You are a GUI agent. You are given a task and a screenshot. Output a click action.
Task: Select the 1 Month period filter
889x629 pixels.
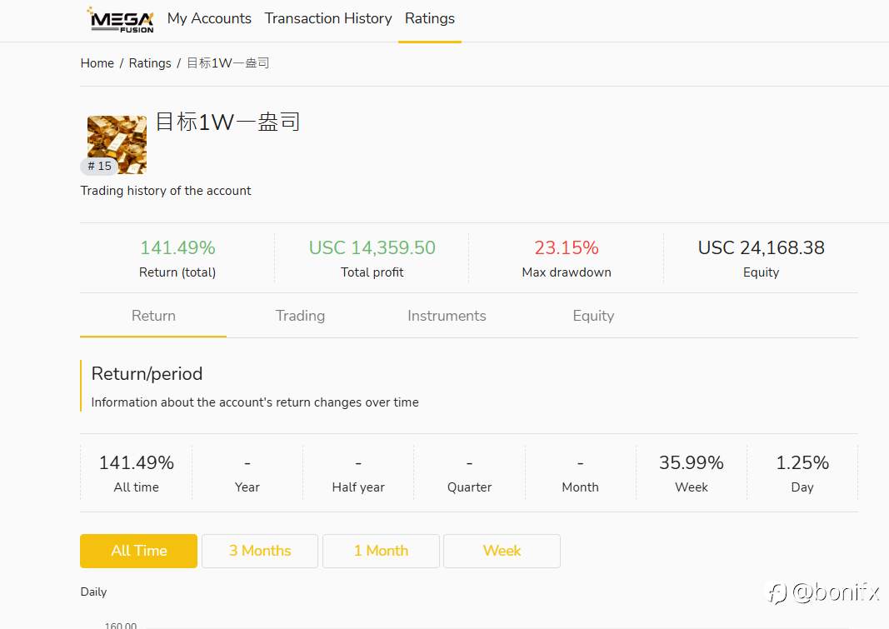(381, 551)
